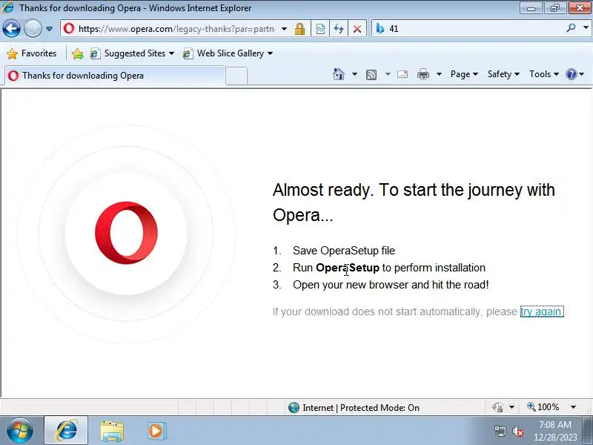The height and width of the screenshot is (445, 593).
Task: Click the Read Mail envelope icon
Action: pos(402,74)
